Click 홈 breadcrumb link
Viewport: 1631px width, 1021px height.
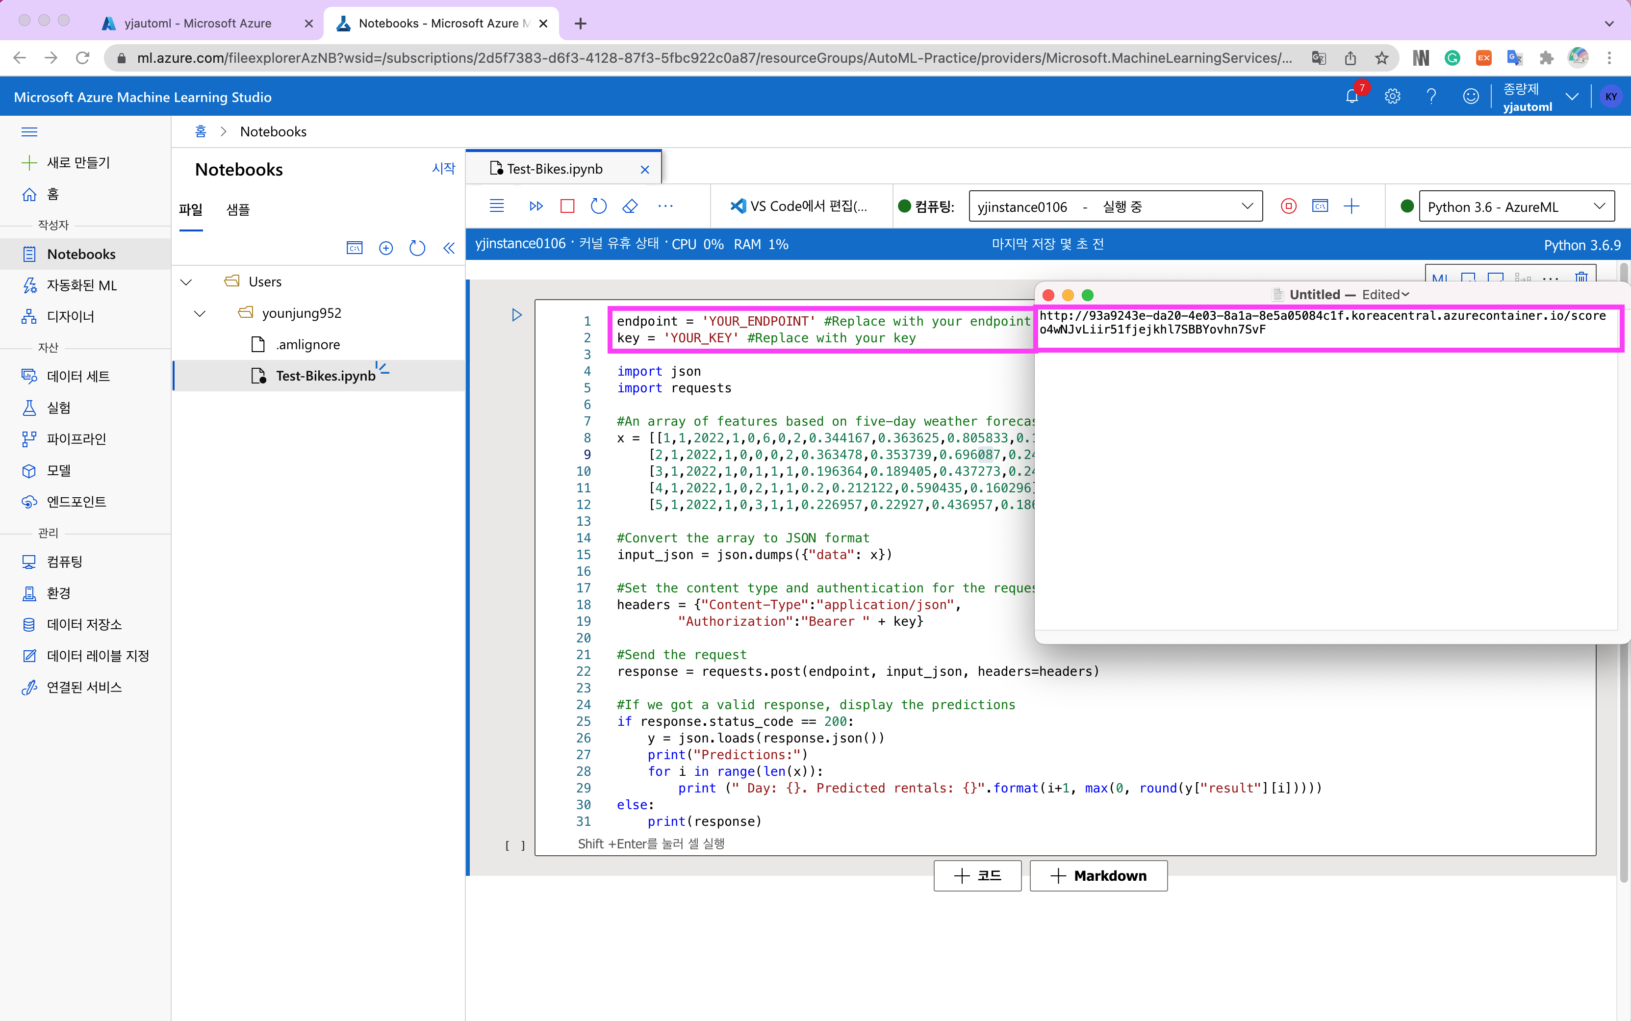point(201,132)
